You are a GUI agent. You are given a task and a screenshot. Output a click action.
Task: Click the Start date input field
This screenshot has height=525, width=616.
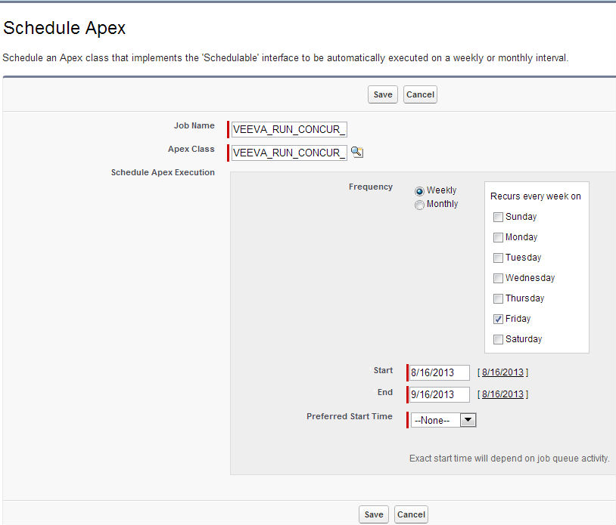pos(440,372)
